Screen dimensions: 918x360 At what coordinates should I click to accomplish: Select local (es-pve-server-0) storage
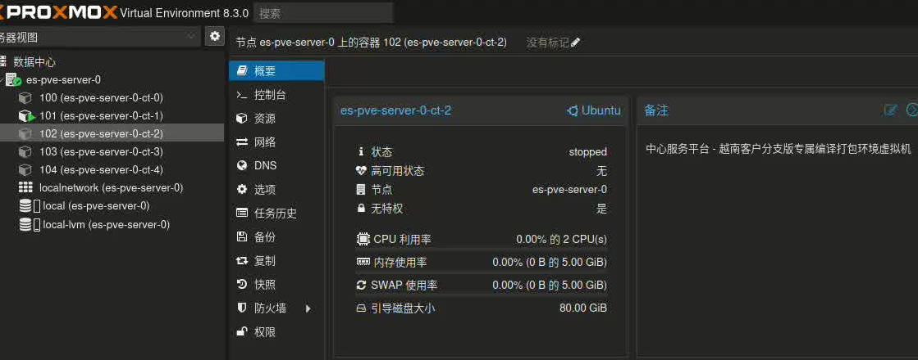(x=96, y=205)
